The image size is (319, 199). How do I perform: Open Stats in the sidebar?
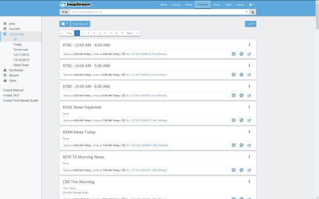[12, 80]
